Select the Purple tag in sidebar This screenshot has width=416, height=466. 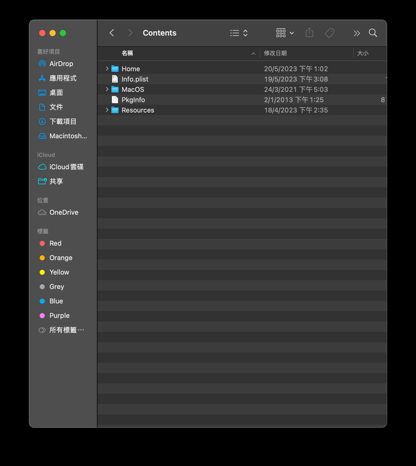pyautogui.click(x=59, y=316)
